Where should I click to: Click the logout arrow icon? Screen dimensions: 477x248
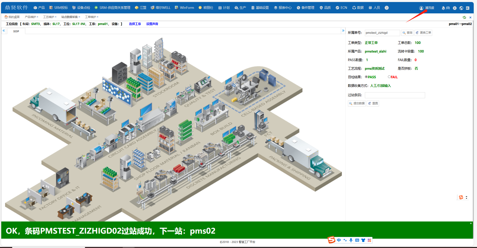point(468,8)
